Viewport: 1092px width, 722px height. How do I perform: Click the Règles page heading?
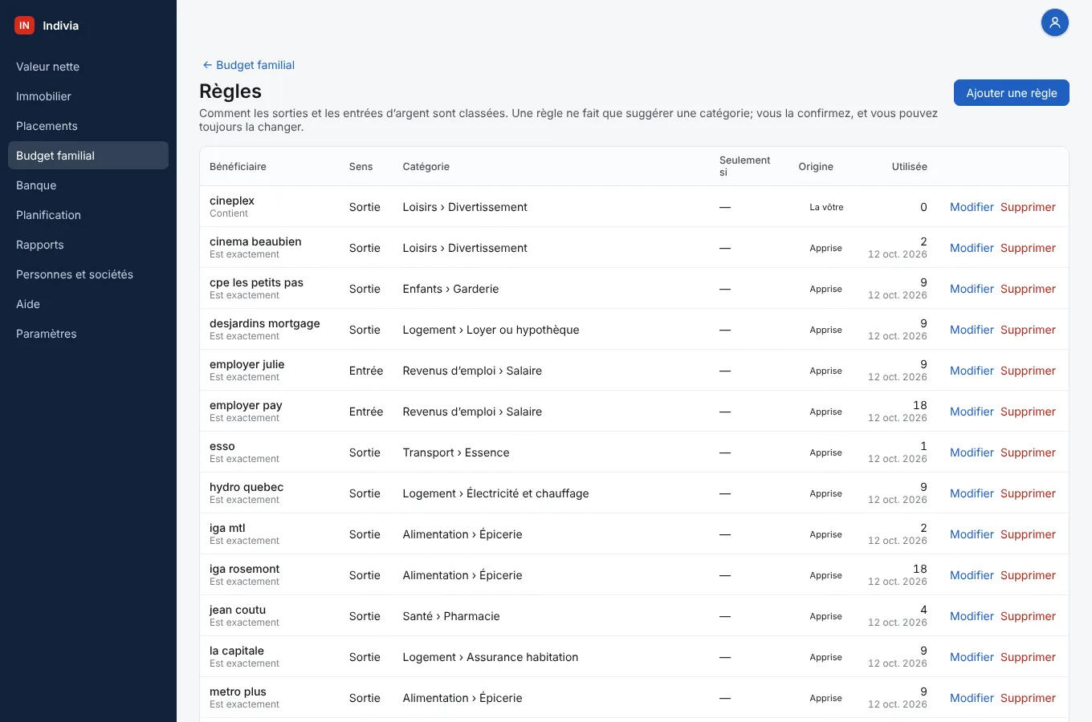coord(230,91)
